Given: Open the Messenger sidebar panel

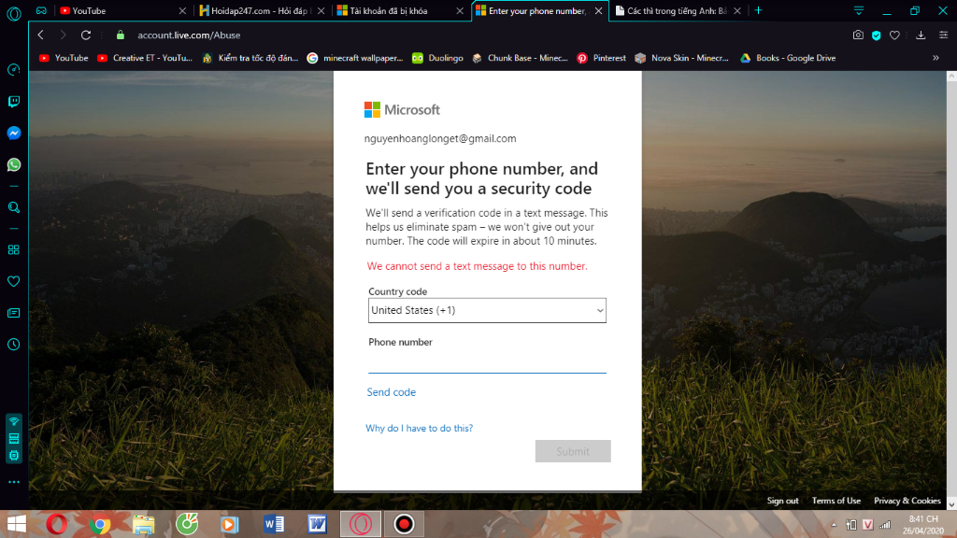Looking at the screenshot, I should [x=13, y=133].
